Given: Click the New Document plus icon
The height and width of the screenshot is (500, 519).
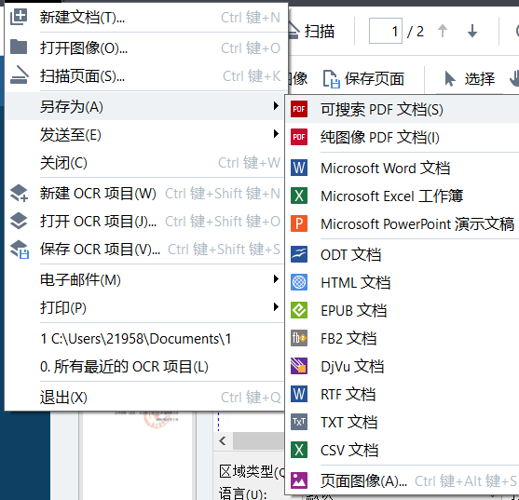Looking at the screenshot, I should pos(19,17).
